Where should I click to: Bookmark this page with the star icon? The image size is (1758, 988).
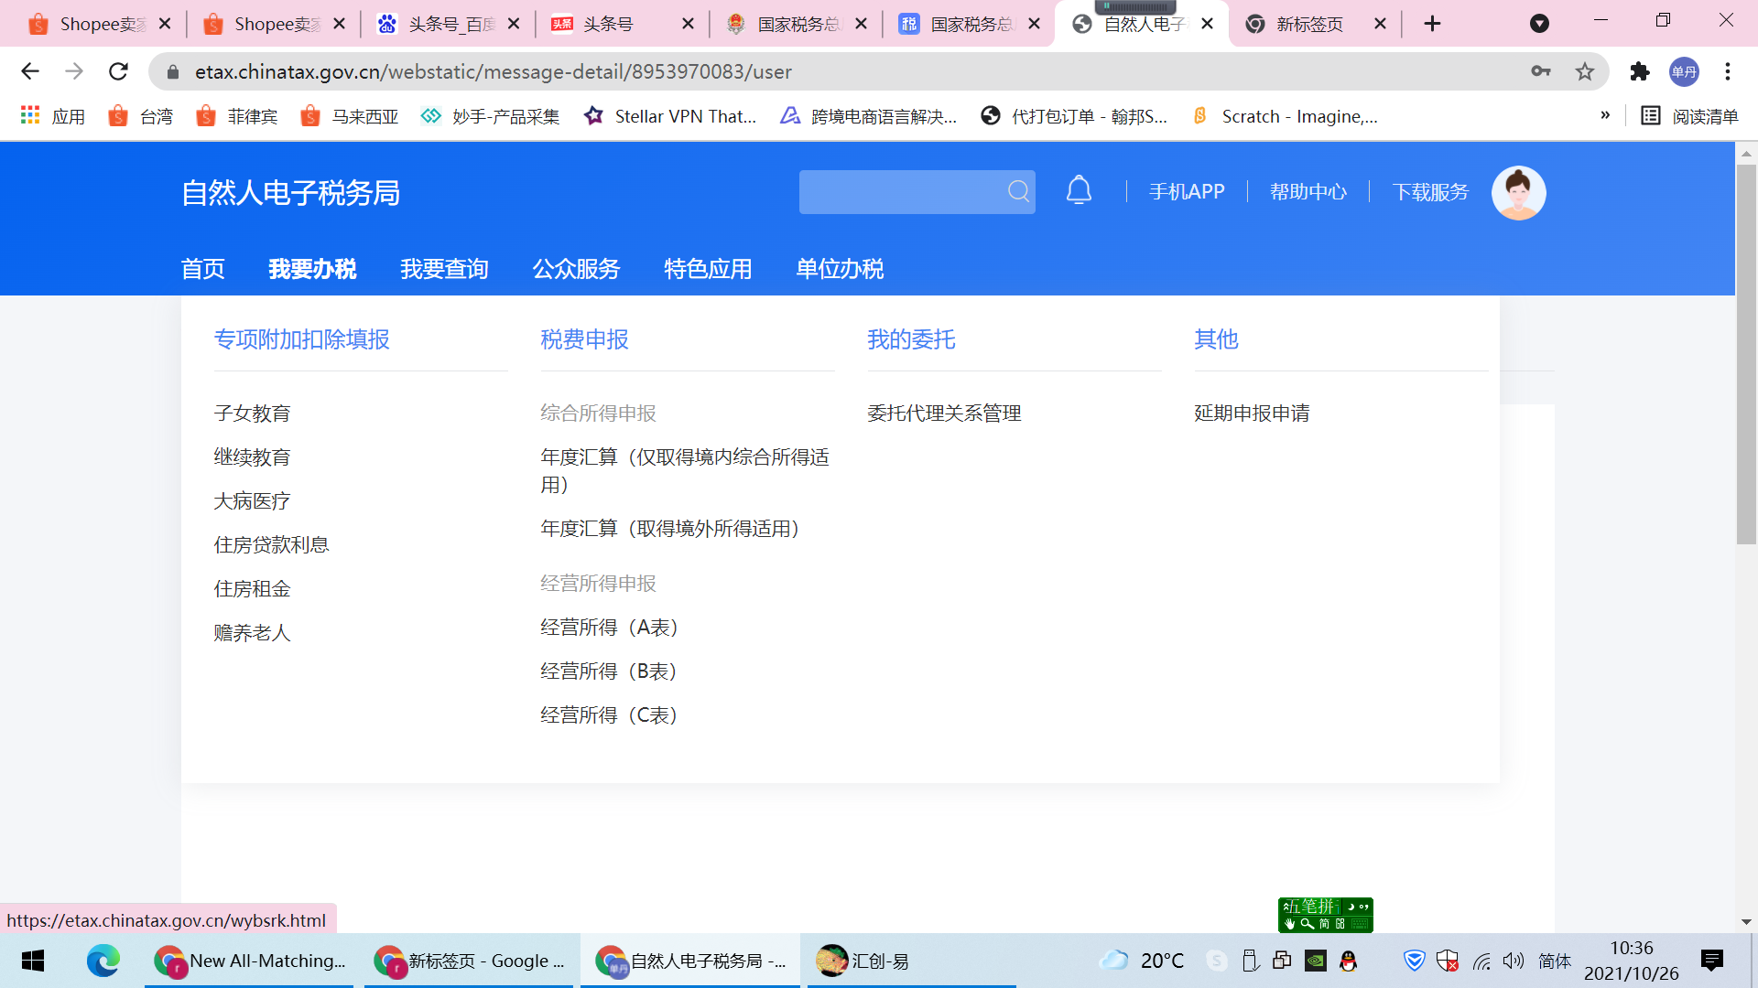tap(1586, 71)
